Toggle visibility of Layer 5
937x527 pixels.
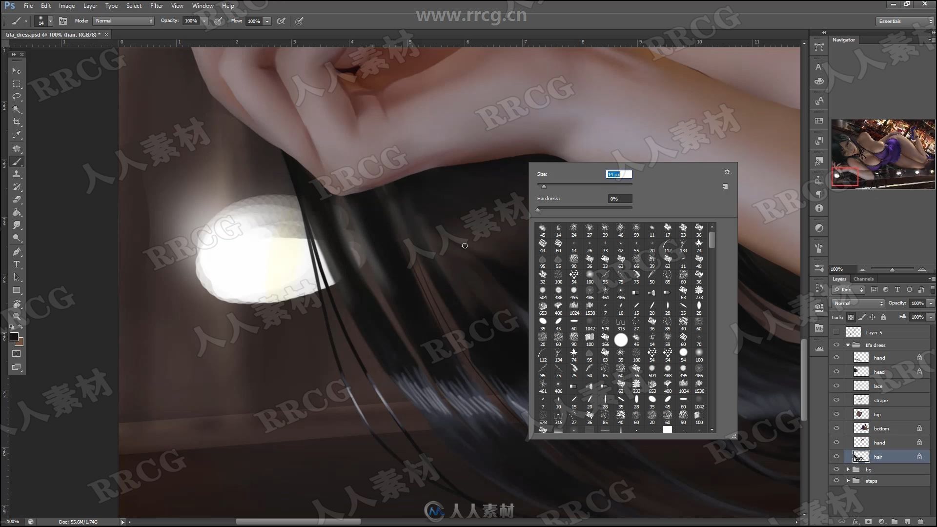pos(836,332)
